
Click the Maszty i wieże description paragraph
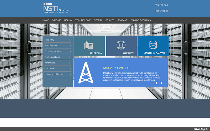pos(132,77)
